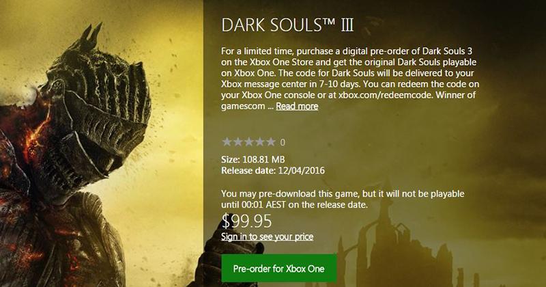Click the second rating star
Image resolution: width=546 pixels, height=287 pixels.
(x=238, y=142)
